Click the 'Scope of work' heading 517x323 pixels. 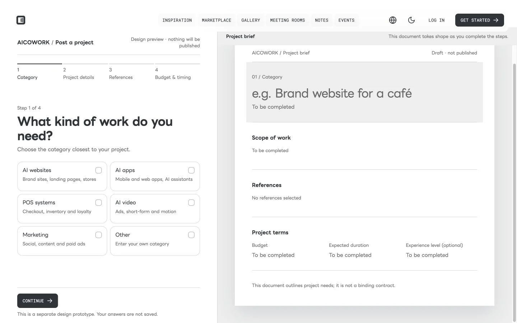[271, 138]
